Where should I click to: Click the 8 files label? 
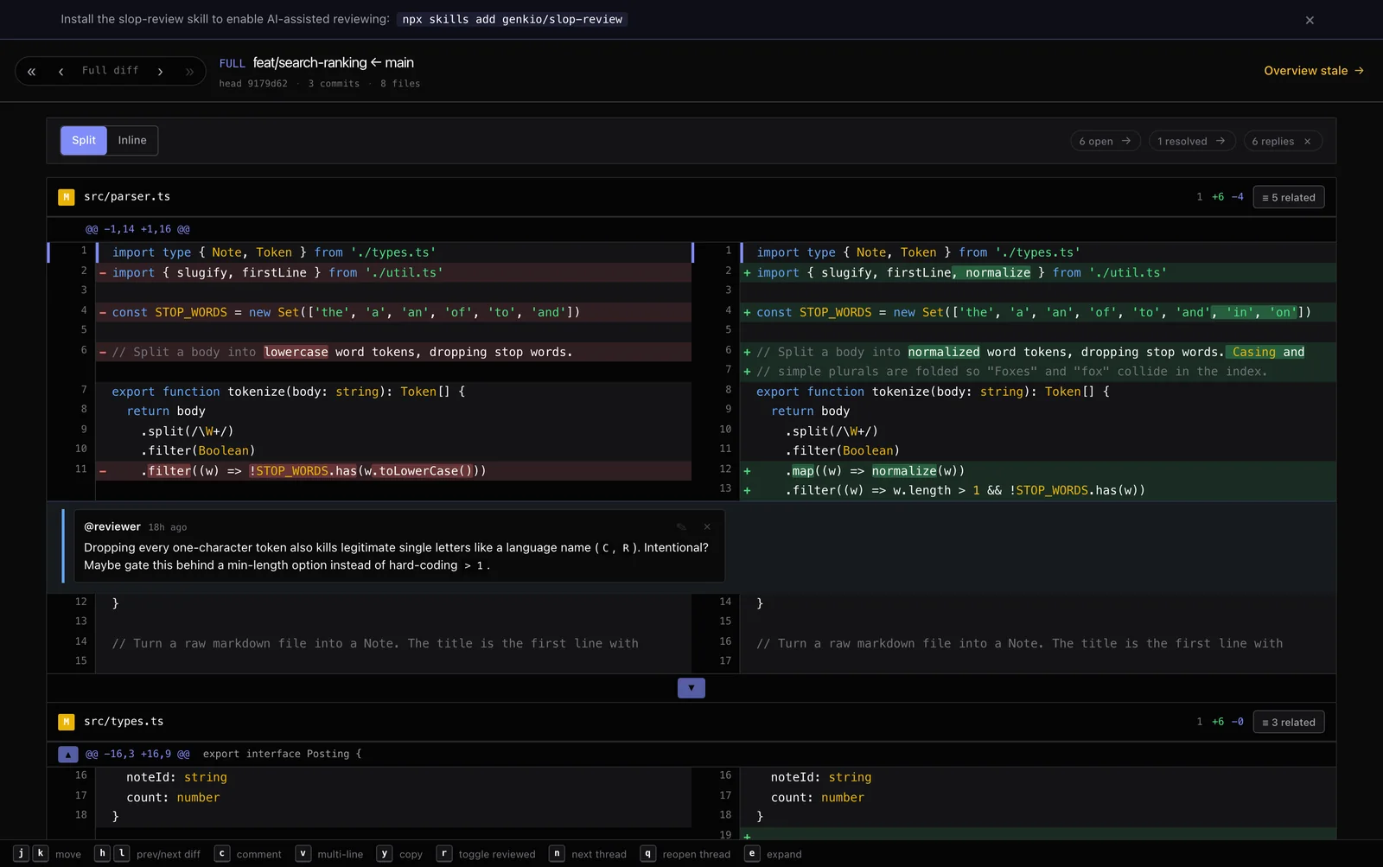coord(400,84)
